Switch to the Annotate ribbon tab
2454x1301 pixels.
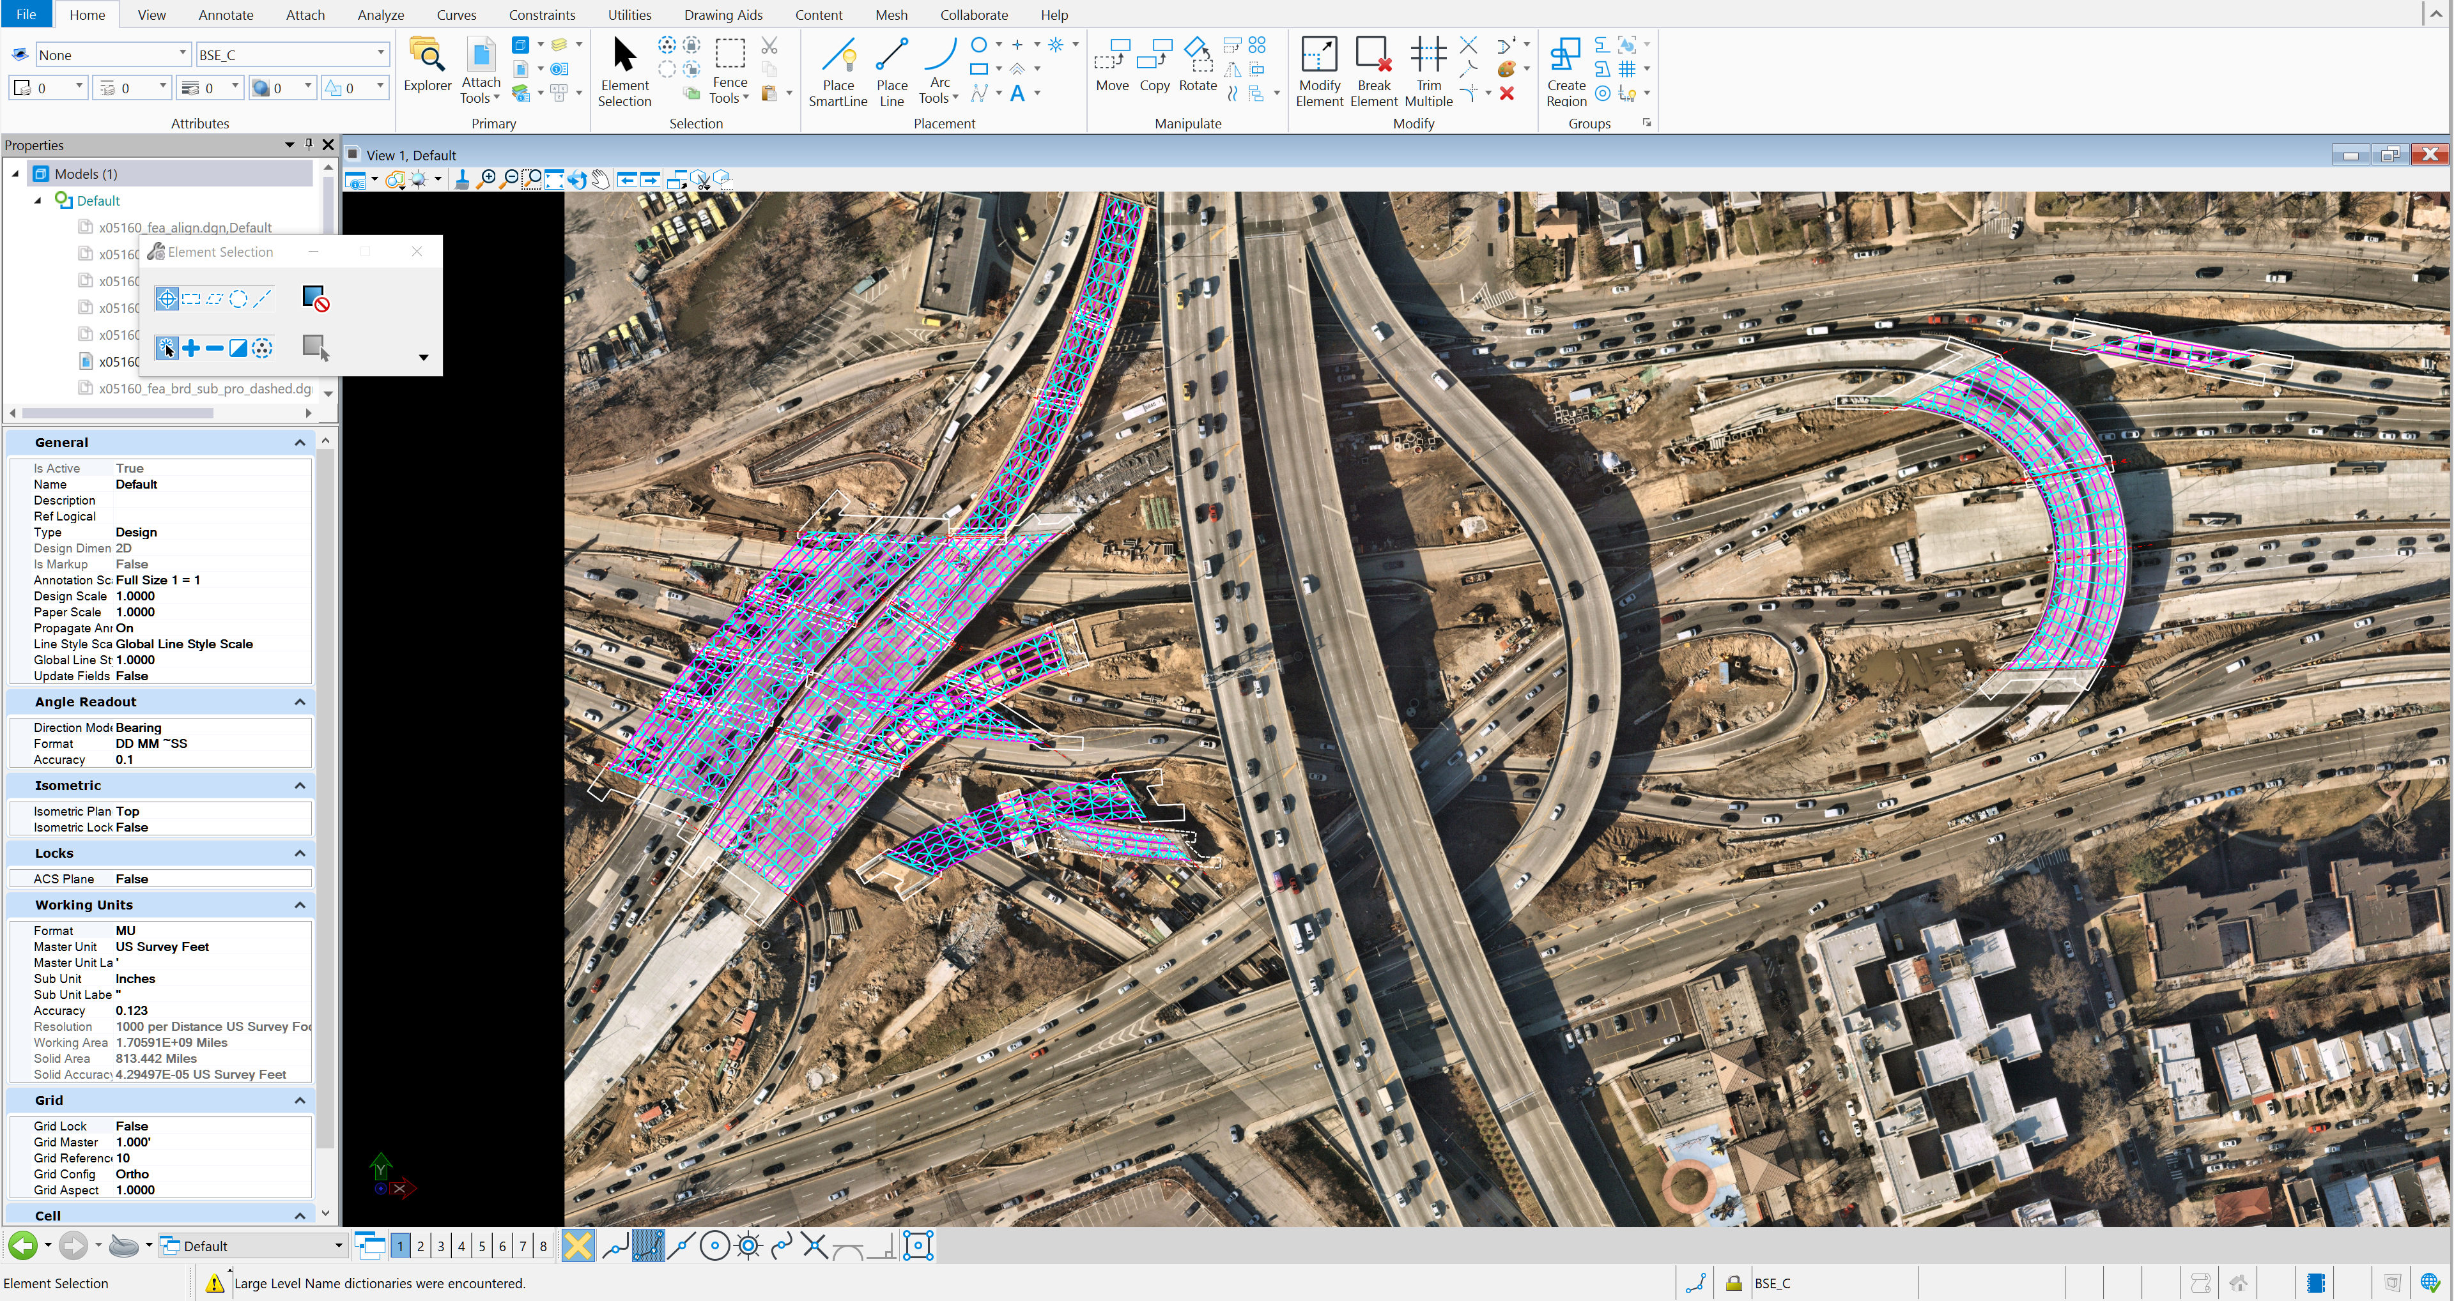226,14
